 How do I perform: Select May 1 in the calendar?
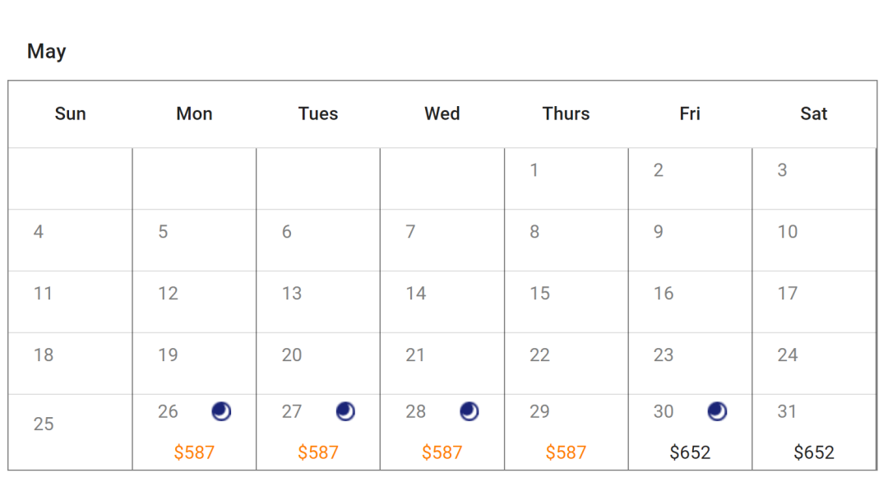click(534, 170)
